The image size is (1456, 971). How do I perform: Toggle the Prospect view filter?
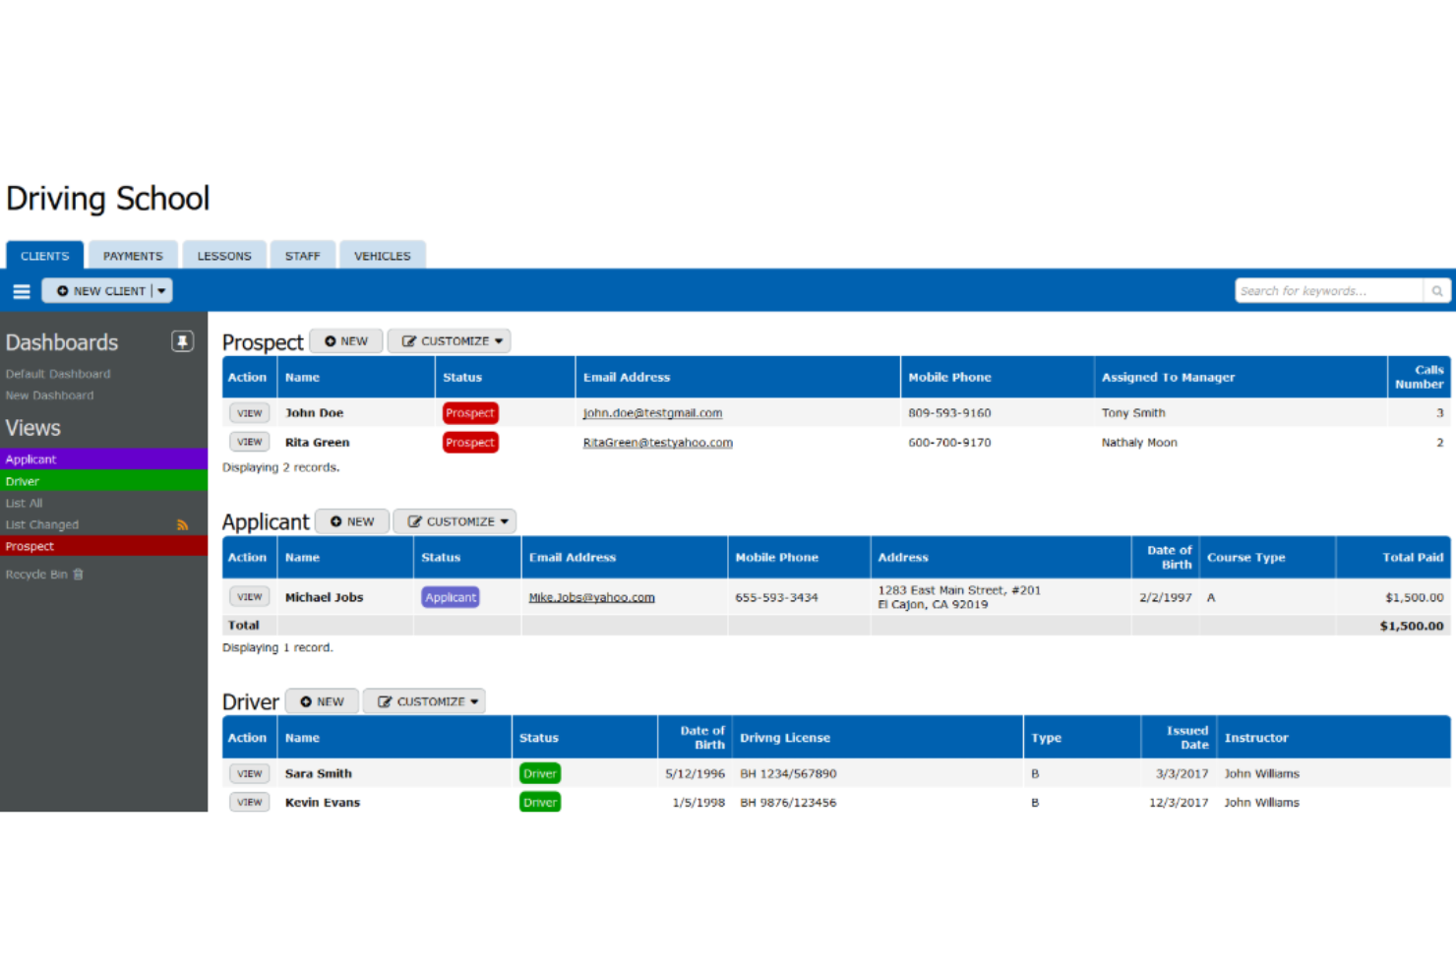tap(30, 546)
